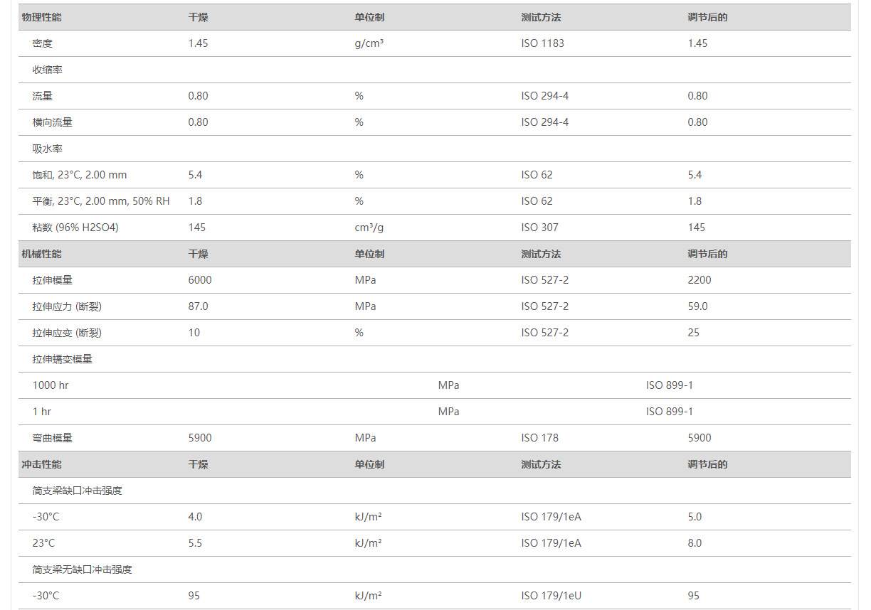Click the ISO 1183 test method cell
This screenshot has height=610, width=871.
(542, 43)
